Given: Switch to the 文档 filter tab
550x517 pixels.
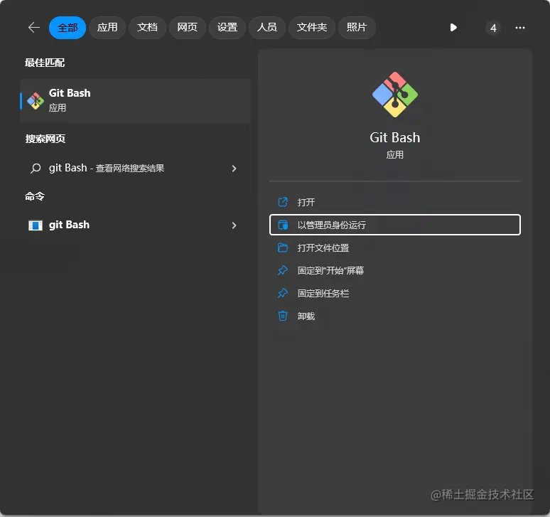Looking at the screenshot, I should point(147,27).
